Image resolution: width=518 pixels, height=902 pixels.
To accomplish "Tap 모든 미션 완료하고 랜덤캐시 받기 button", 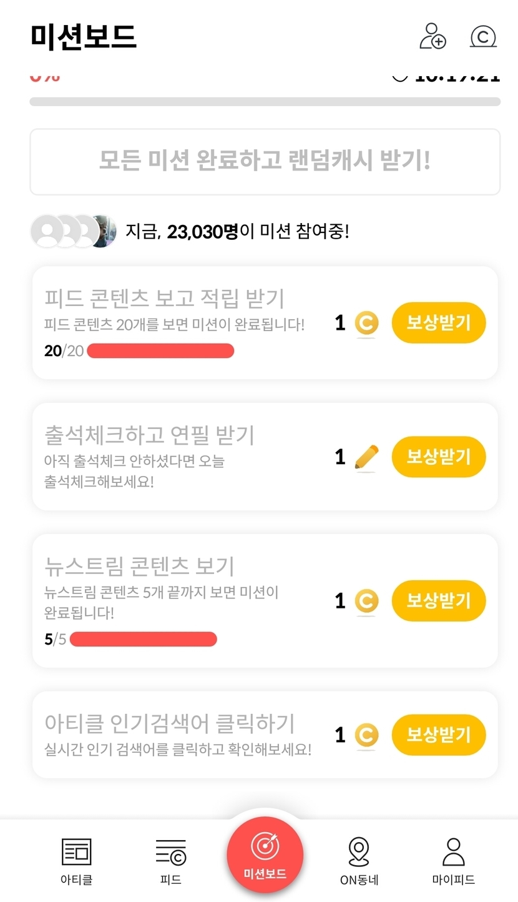I will 265,162.
